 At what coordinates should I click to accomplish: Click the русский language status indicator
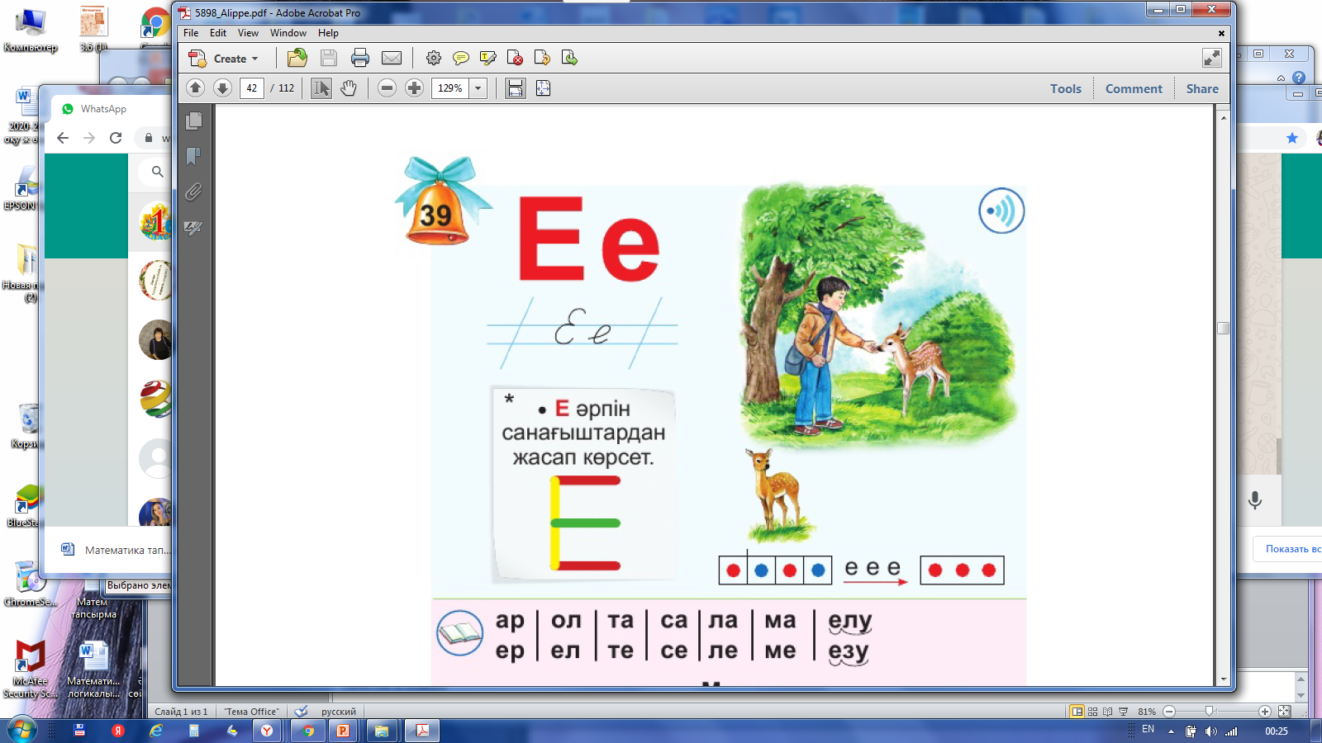339,712
